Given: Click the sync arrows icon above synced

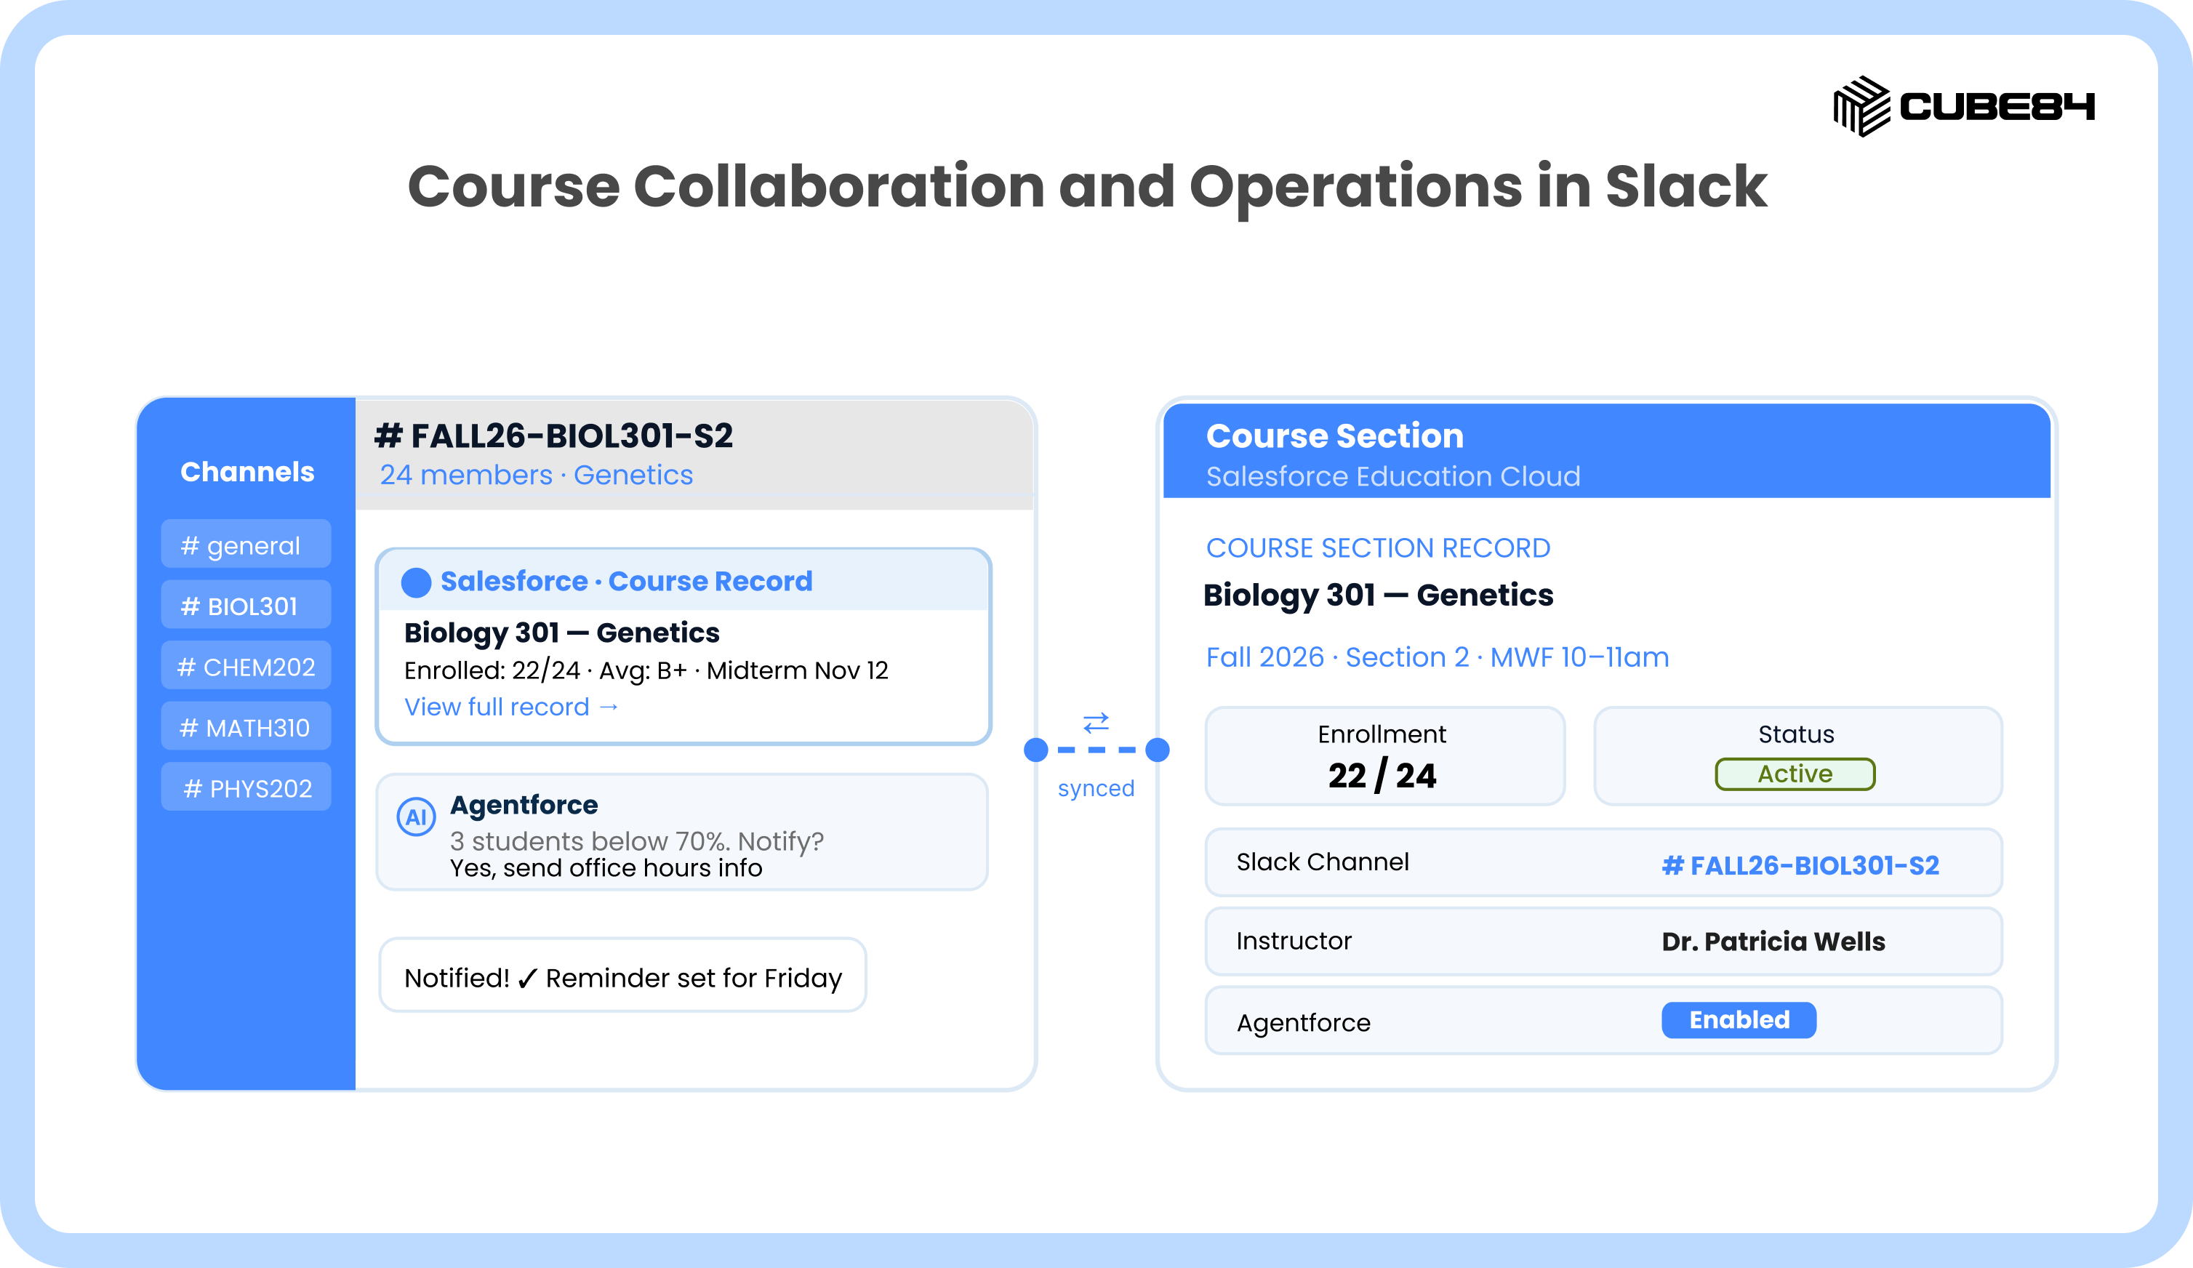Looking at the screenshot, I should (1096, 722).
